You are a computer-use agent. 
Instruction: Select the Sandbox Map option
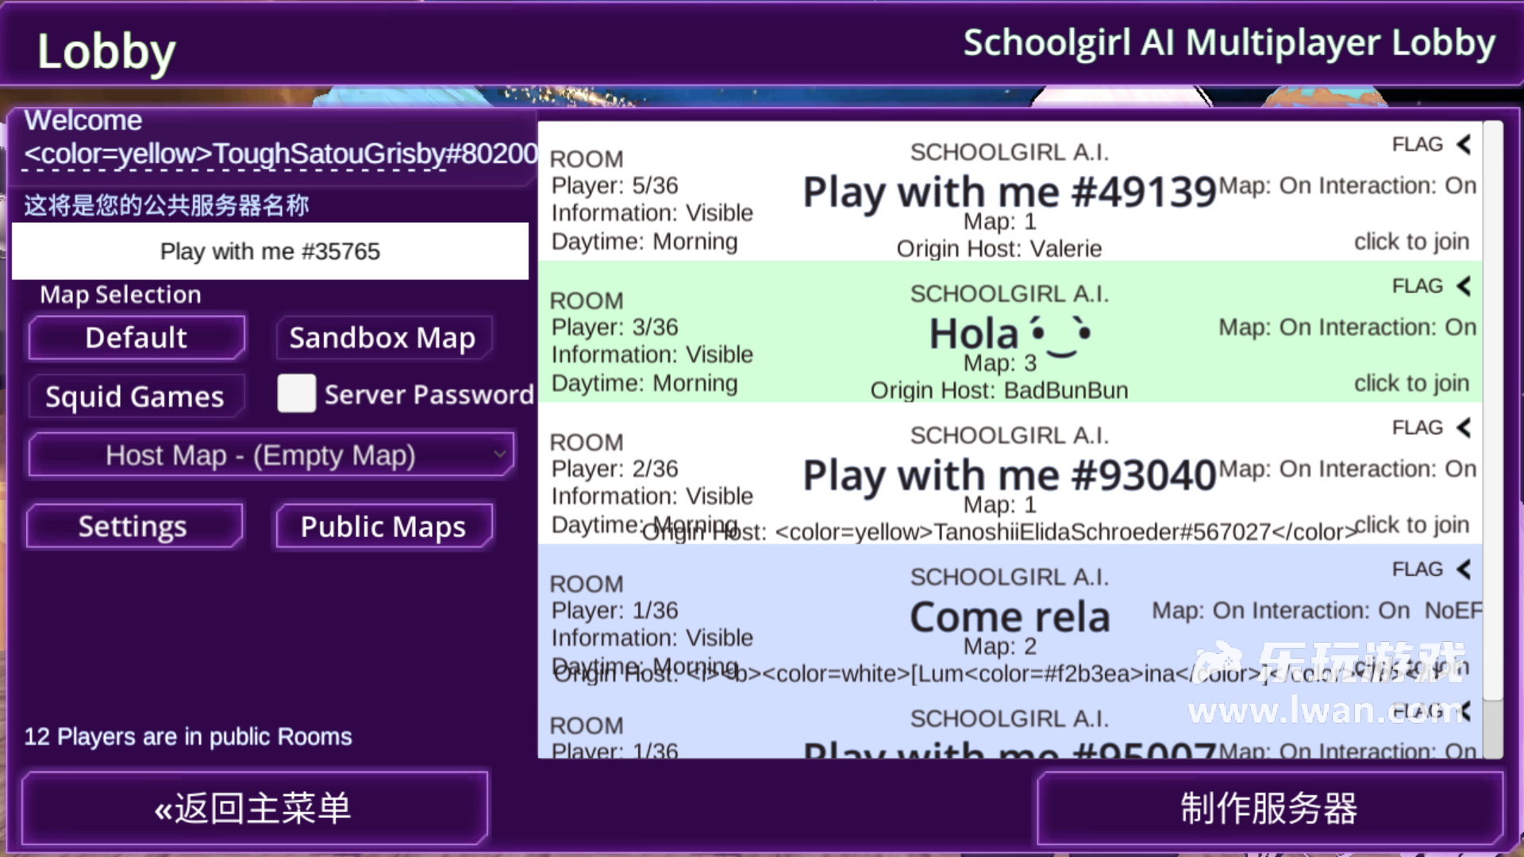[381, 337]
